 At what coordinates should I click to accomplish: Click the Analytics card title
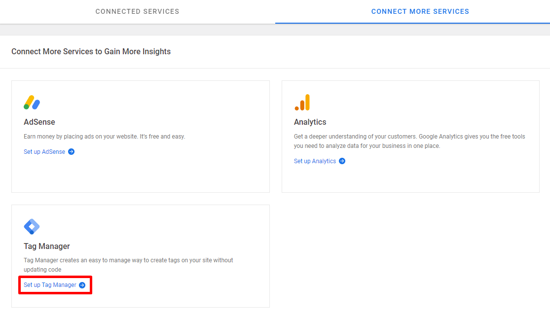310,122
